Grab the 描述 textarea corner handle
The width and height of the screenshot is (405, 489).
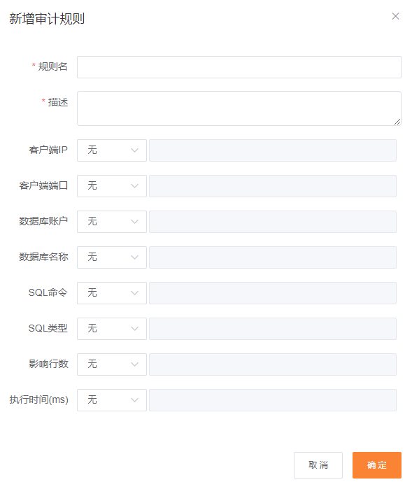click(397, 122)
